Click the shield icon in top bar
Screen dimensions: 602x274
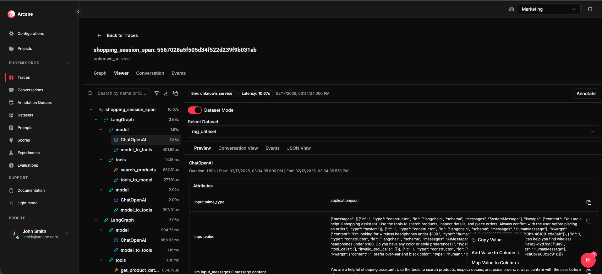(590, 9)
